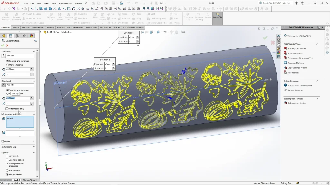Open the File Explorer folder task pane icon
This screenshot has width=330, height=185.
click(x=278, y=45)
